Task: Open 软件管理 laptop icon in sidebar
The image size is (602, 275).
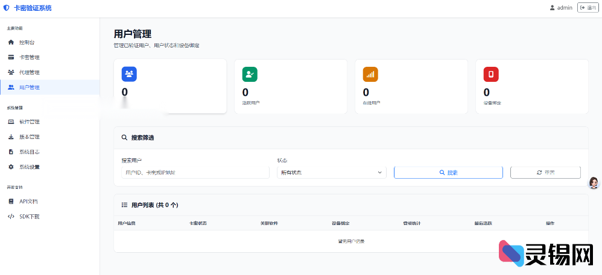Action: click(11, 122)
